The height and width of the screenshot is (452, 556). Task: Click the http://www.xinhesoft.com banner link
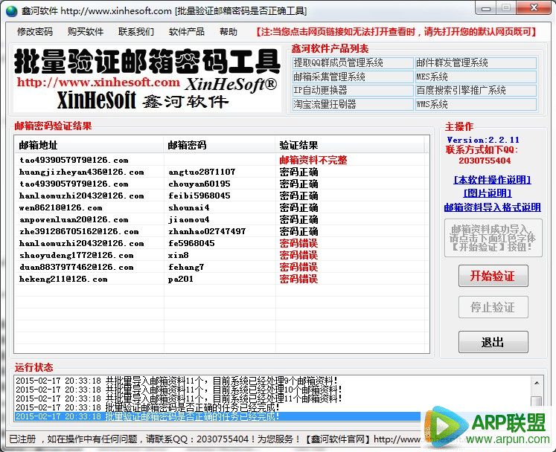pyautogui.click(x=98, y=83)
